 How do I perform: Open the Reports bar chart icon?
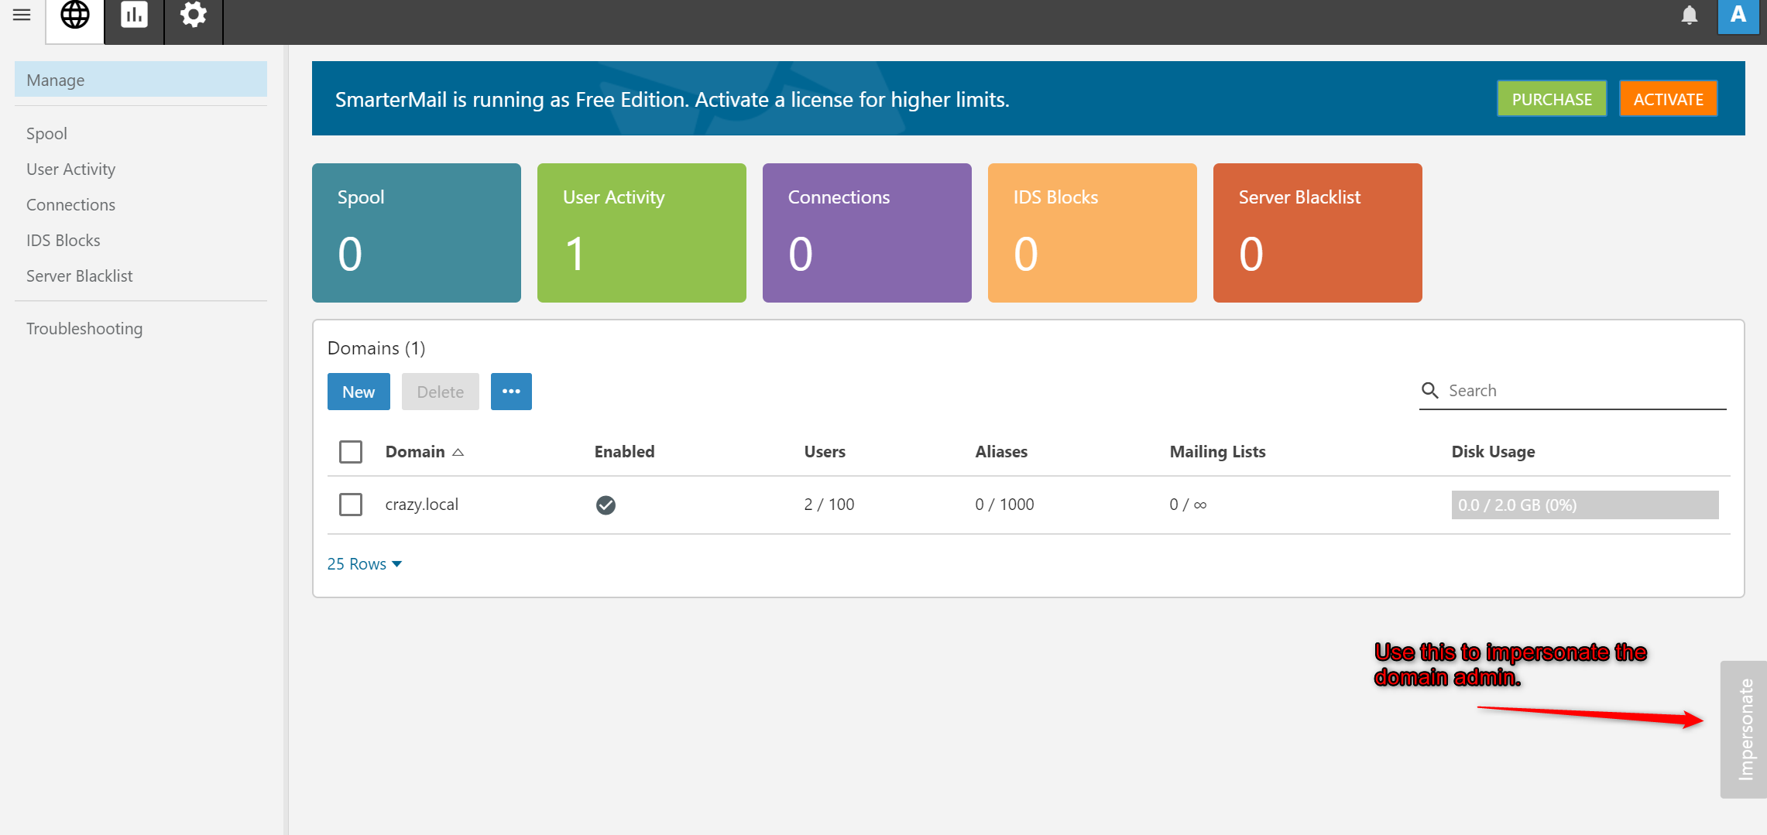134,15
